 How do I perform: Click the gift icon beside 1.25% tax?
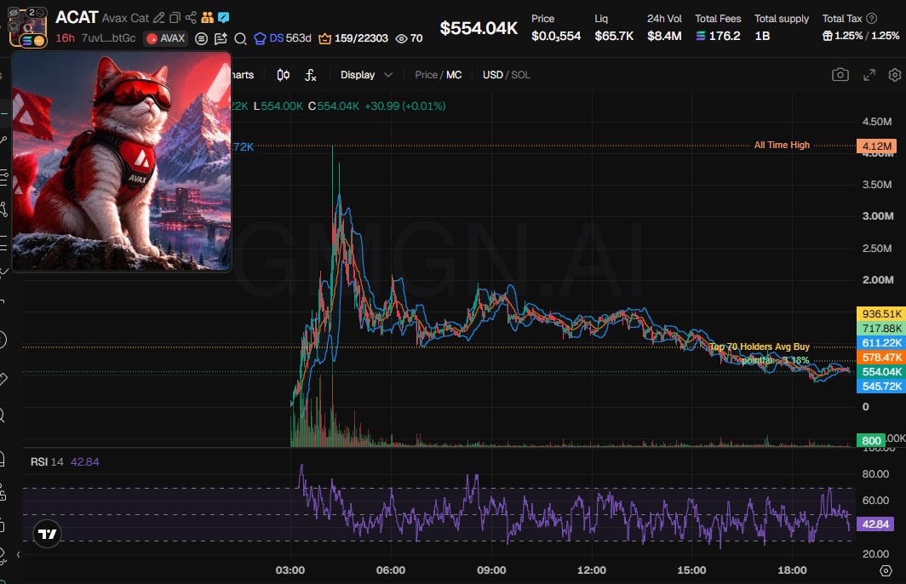click(828, 36)
